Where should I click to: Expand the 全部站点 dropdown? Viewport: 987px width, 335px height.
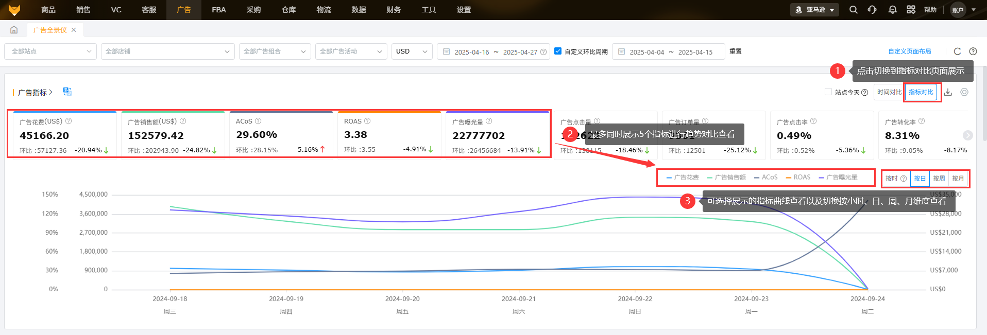tap(50, 51)
